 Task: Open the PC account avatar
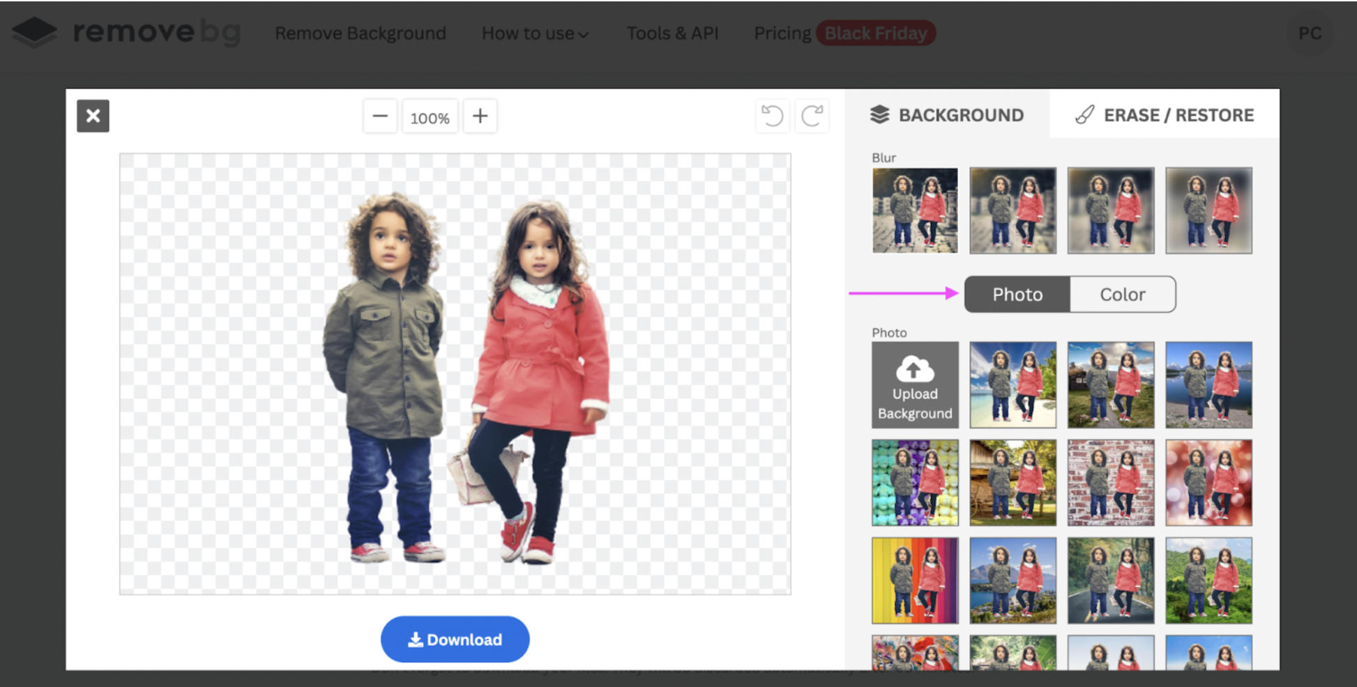[x=1310, y=33]
